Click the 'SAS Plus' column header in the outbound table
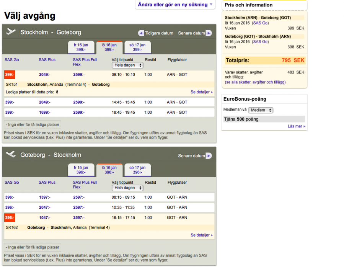Screen dimensions: 344x268 click(47, 60)
